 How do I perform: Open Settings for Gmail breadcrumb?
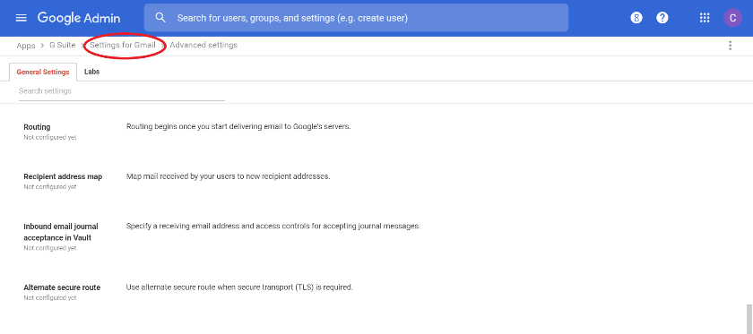tap(123, 45)
